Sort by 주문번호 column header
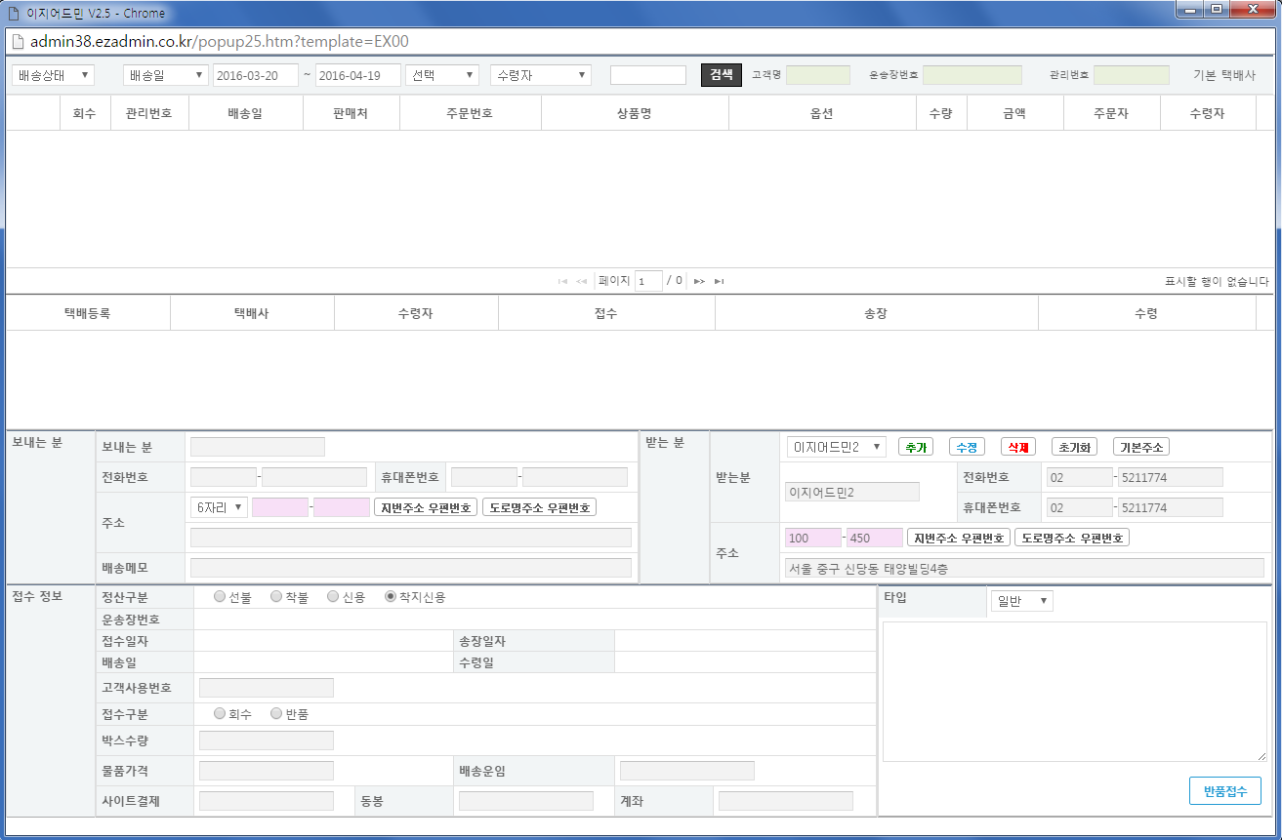The height and width of the screenshot is (840, 1282). tap(471, 113)
